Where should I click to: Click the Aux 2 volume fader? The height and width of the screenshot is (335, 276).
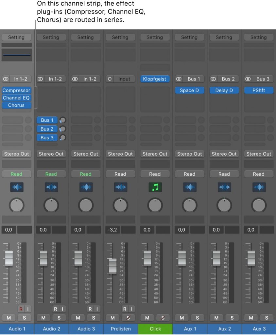coord(216,258)
